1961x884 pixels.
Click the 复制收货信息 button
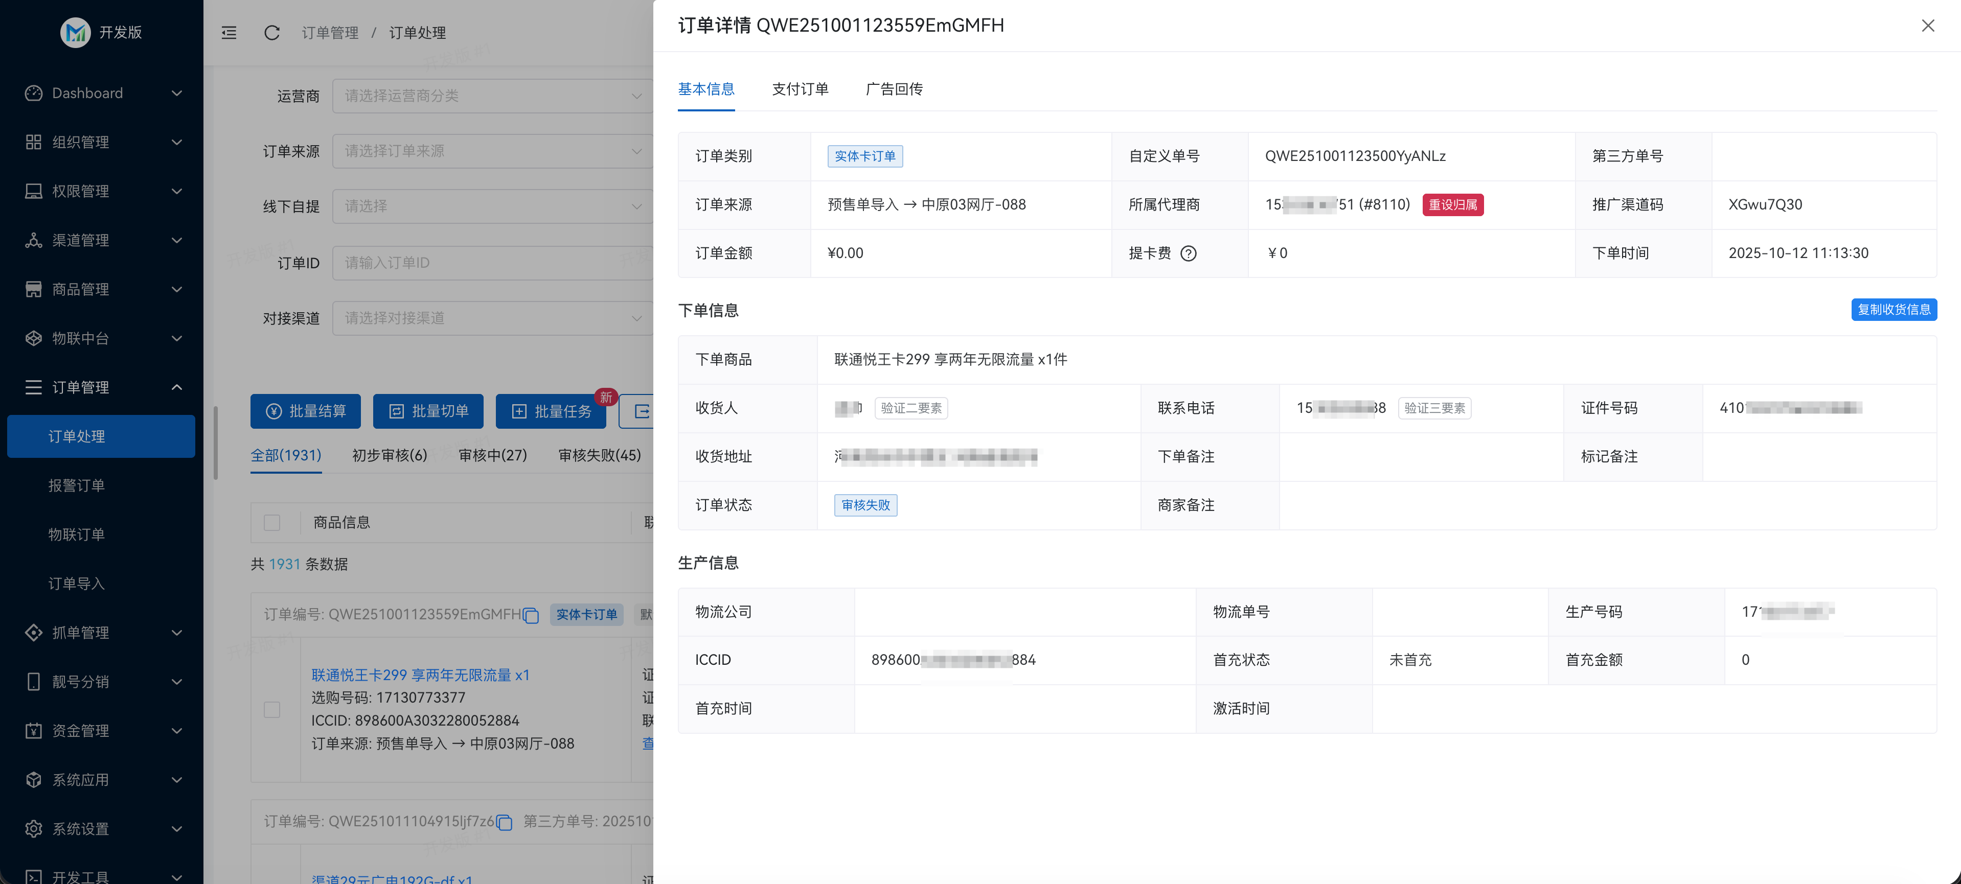pyautogui.click(x=1894, y=310)
